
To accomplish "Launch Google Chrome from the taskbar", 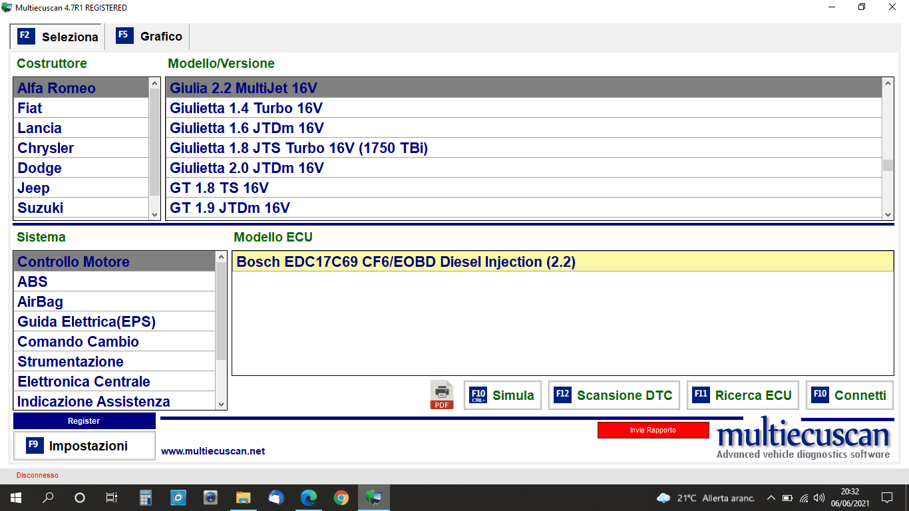I will pos(341,497).
